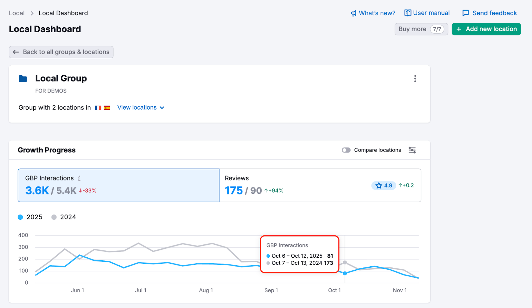This screenshot has height=308, width=532.
Task: Click the 4.9 star rating badge
Action: [383, 185]
